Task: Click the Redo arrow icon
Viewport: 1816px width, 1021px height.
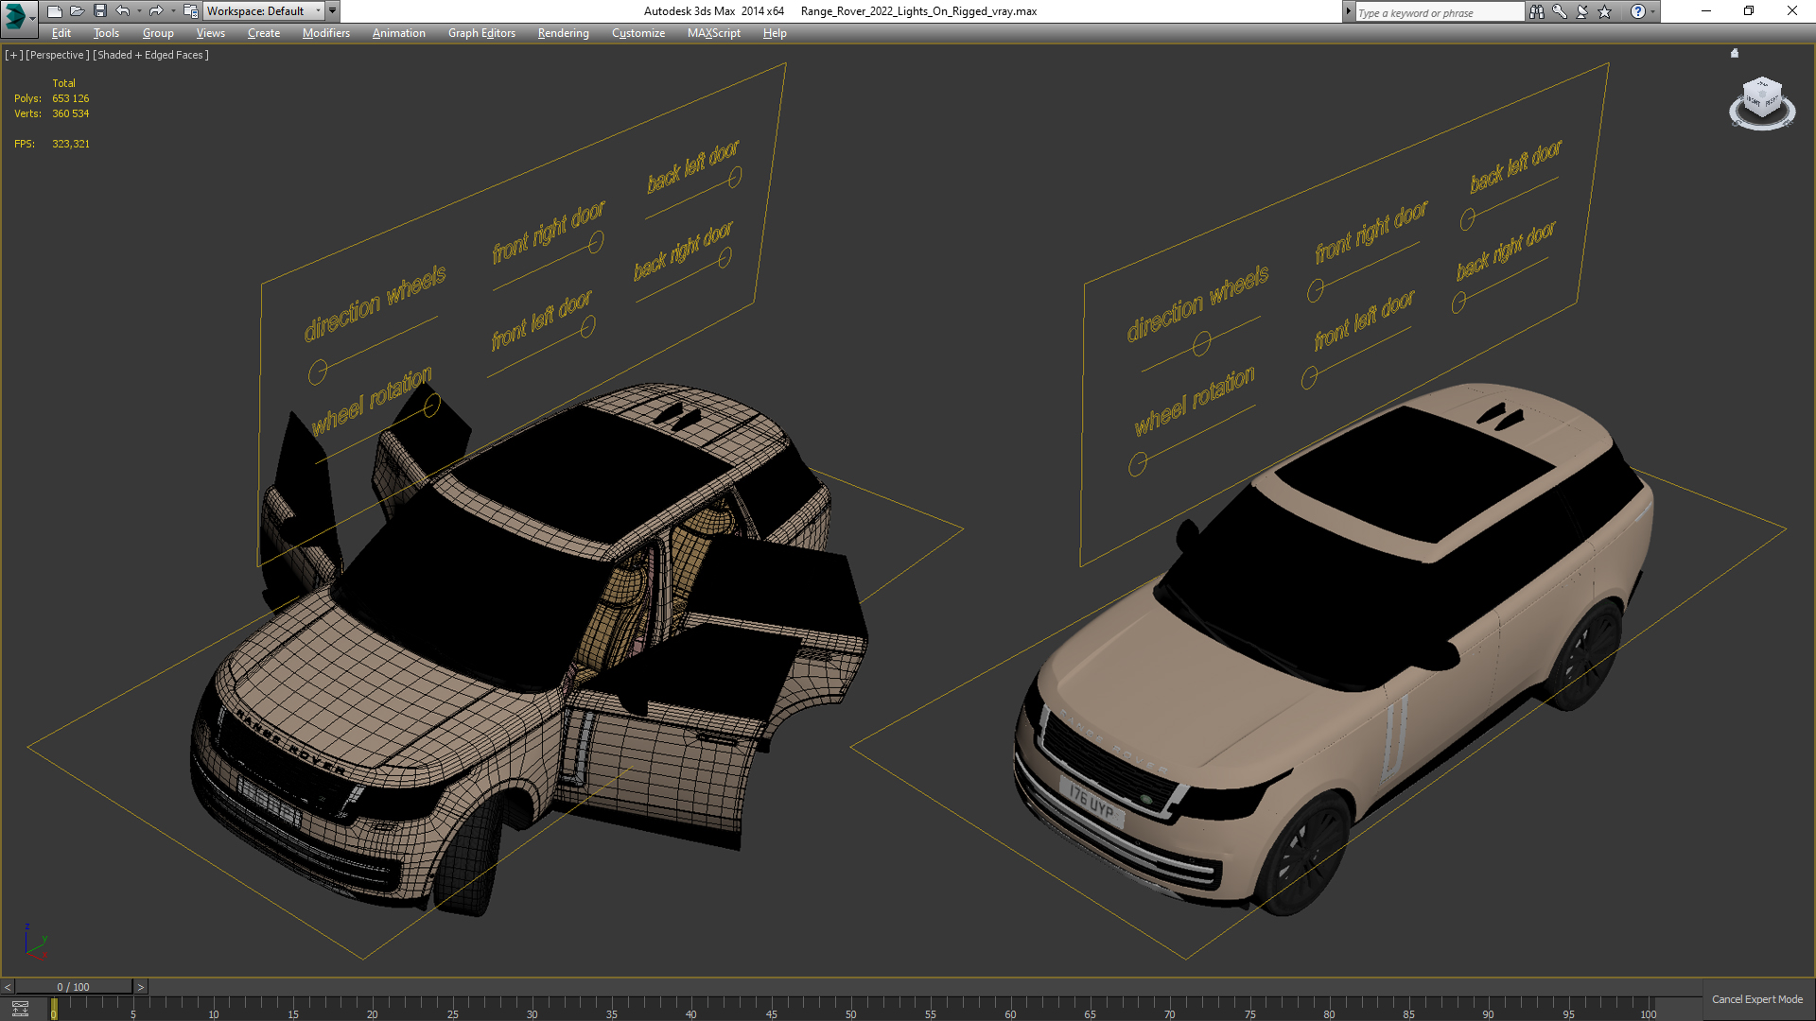Action: (x=156, y=11)
